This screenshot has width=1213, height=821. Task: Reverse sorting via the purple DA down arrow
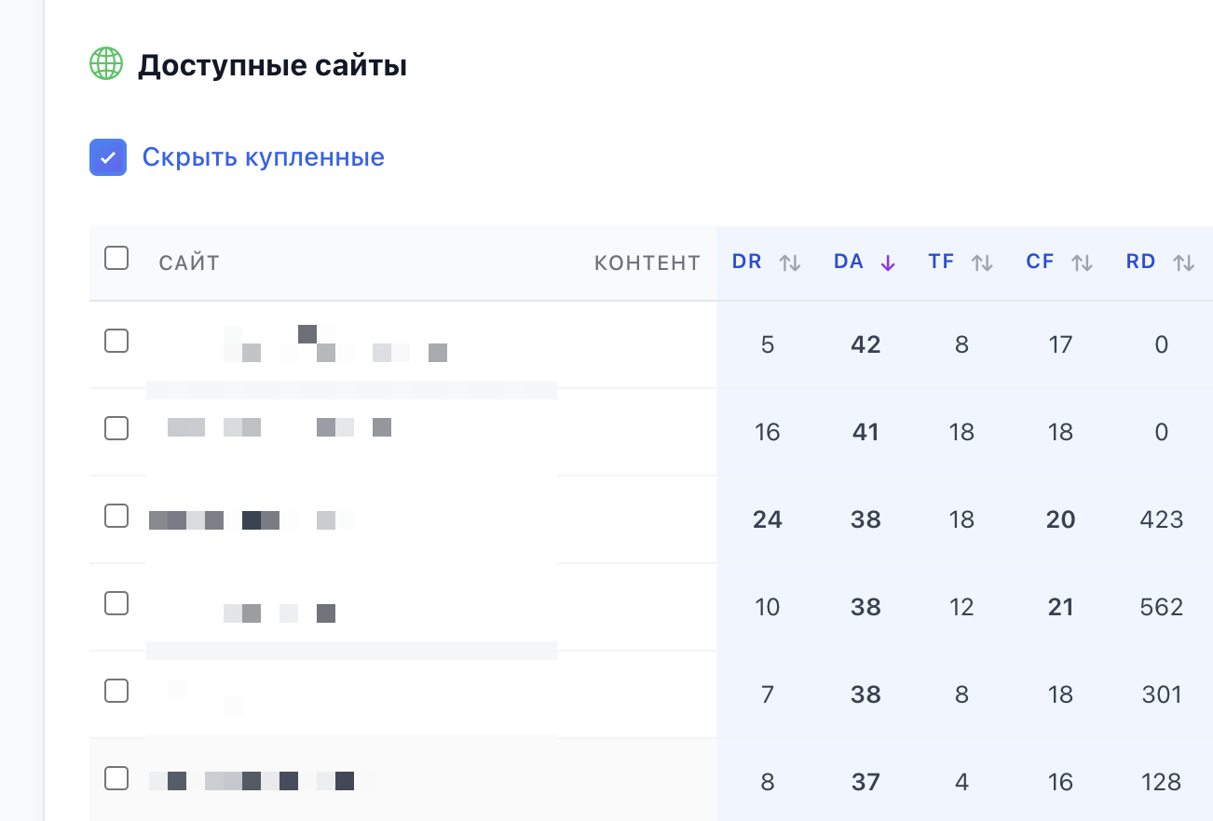coord(888,262)
